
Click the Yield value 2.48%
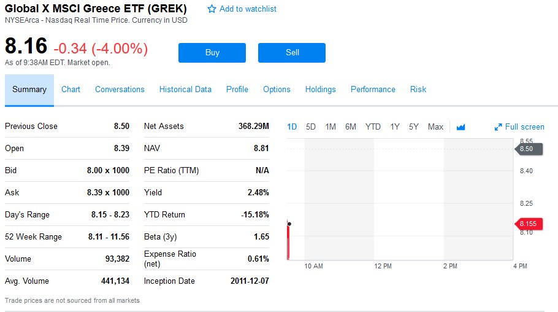tap(258, 193)
